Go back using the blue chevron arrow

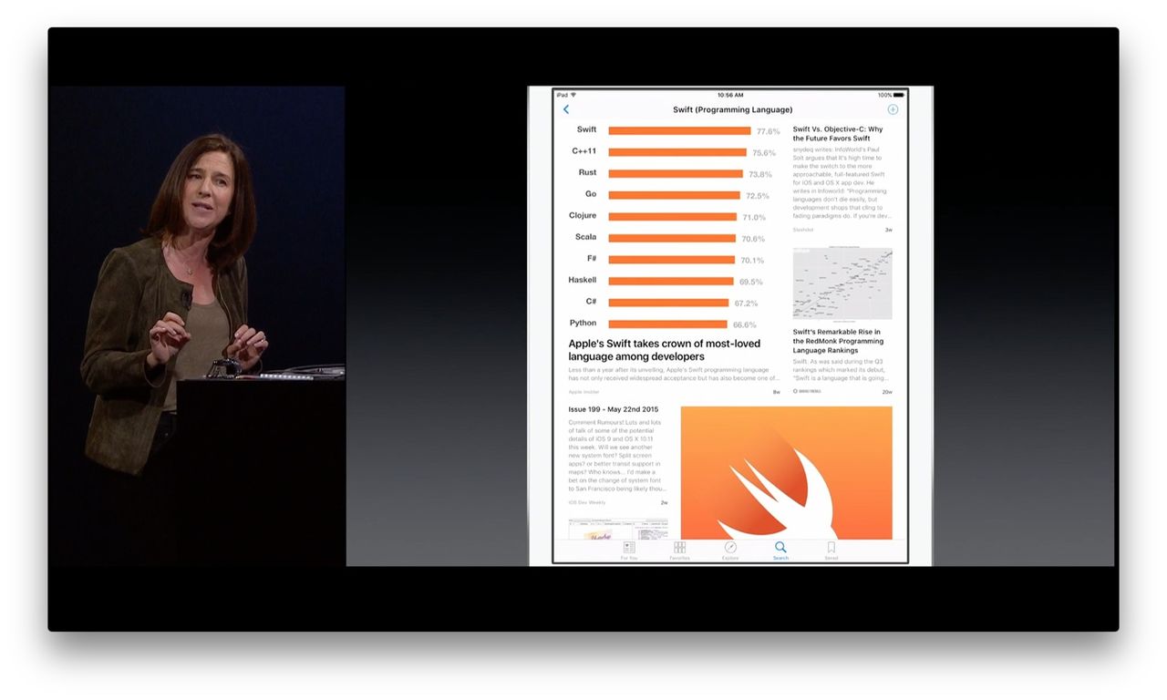pos(566,109)
